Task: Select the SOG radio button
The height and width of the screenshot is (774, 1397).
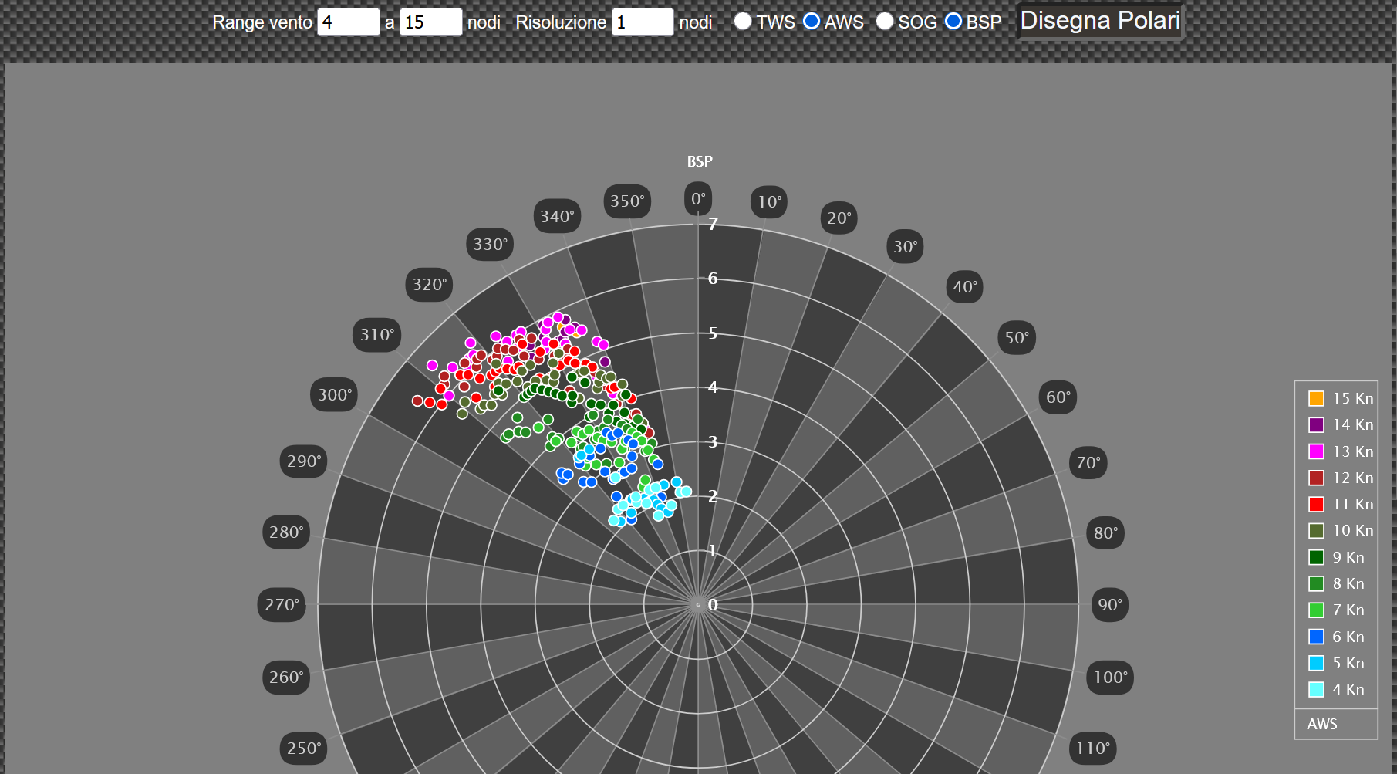Action: [885, 22]
